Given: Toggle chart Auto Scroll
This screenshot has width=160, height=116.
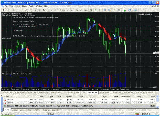Looking at the screenshot, I should 115,10.
